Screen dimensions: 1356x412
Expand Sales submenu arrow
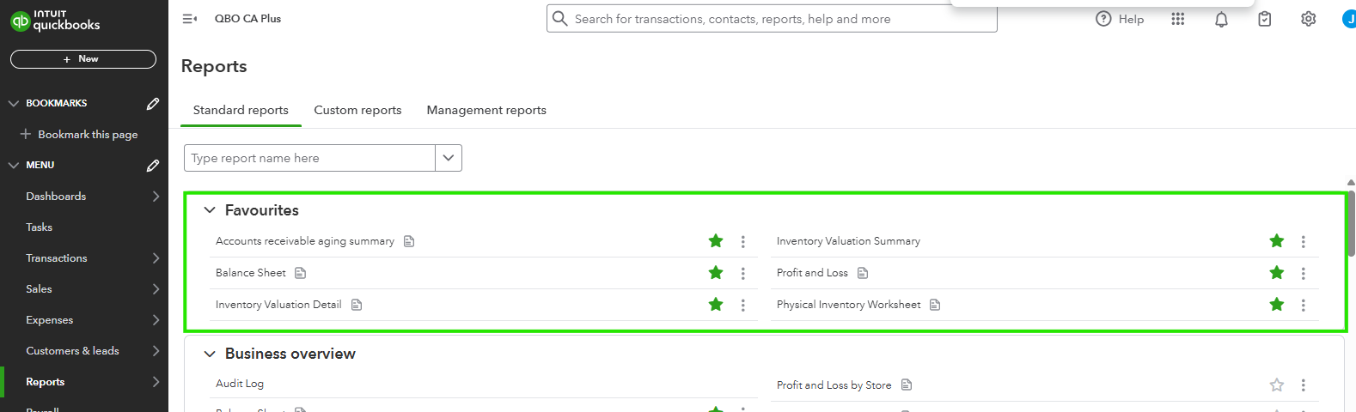click(156, 289)
